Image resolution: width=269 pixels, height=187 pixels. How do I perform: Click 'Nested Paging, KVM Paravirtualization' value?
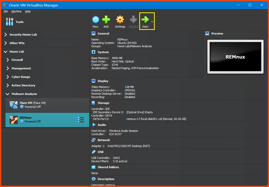click(x=135, y=68)
